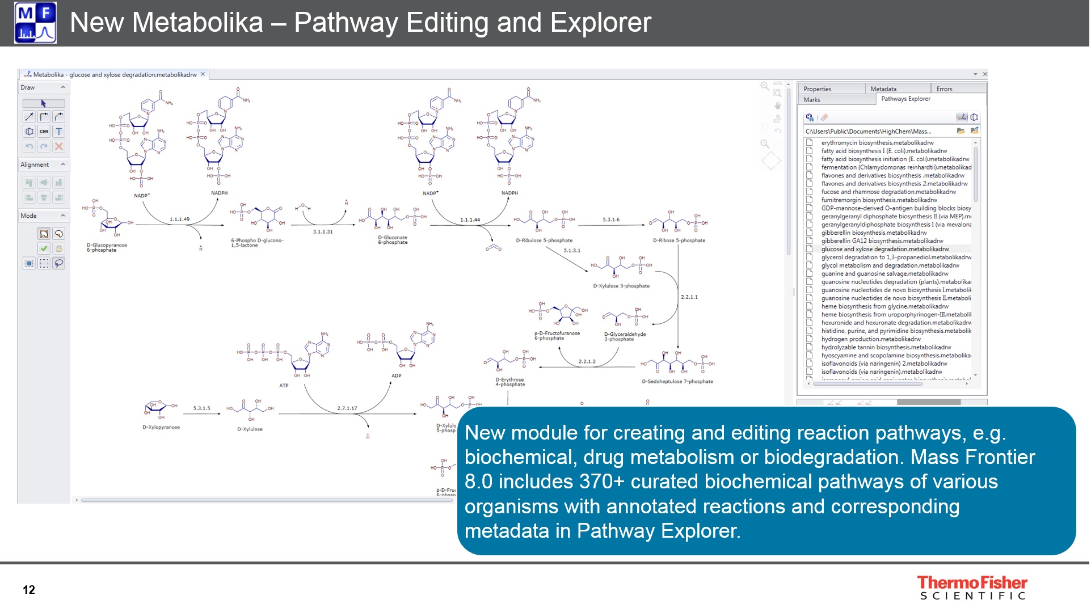Collapse the Mode panel section
Viewport: 1091px width, 612px height.
coord(63,216)
